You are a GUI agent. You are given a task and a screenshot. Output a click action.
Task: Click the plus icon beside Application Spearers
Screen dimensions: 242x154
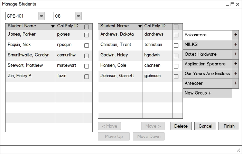[235, 64]
